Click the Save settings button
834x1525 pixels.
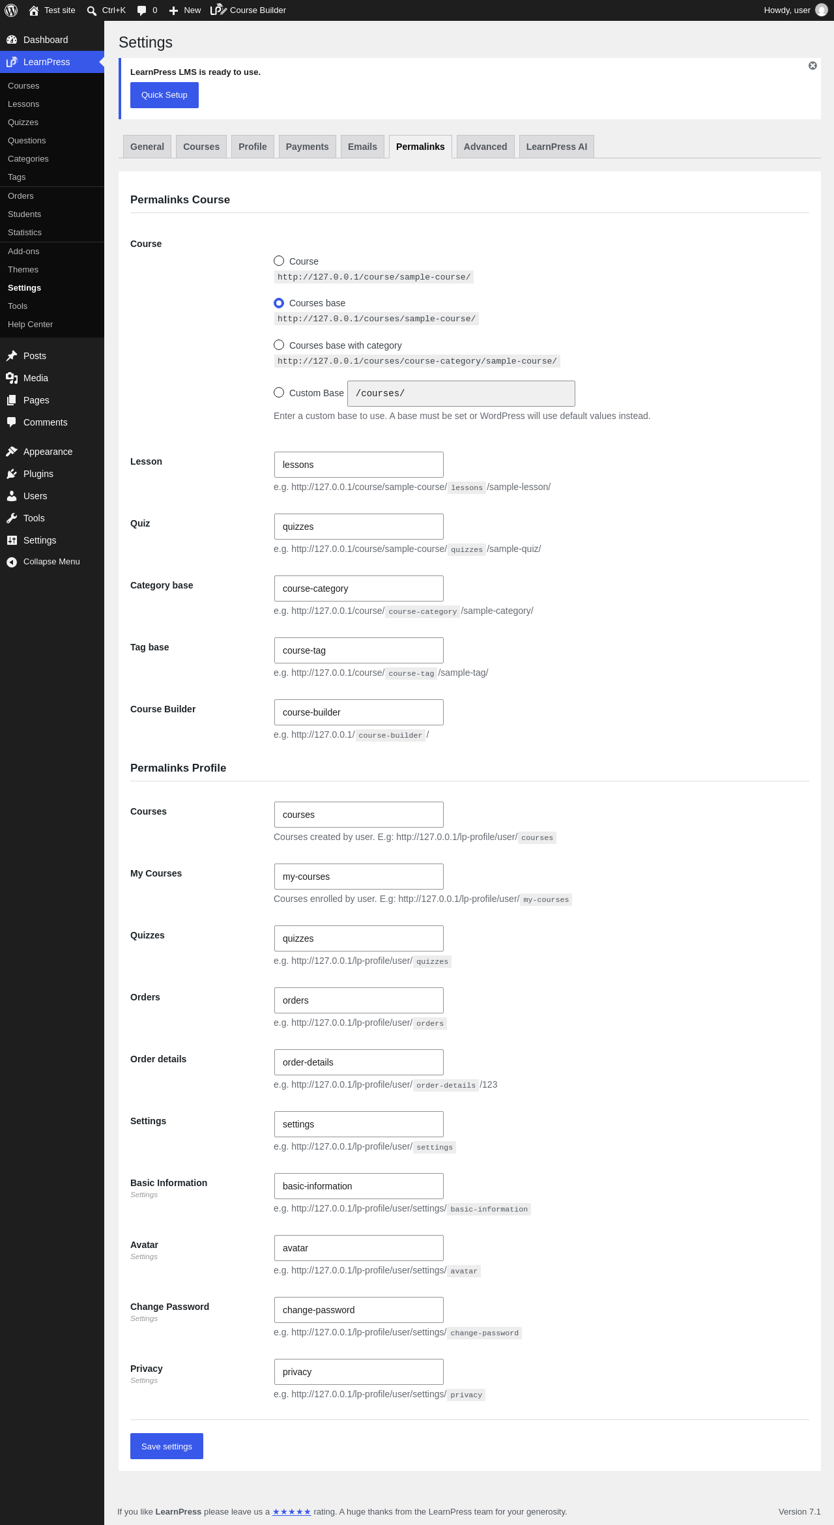tap(167, 1446)
